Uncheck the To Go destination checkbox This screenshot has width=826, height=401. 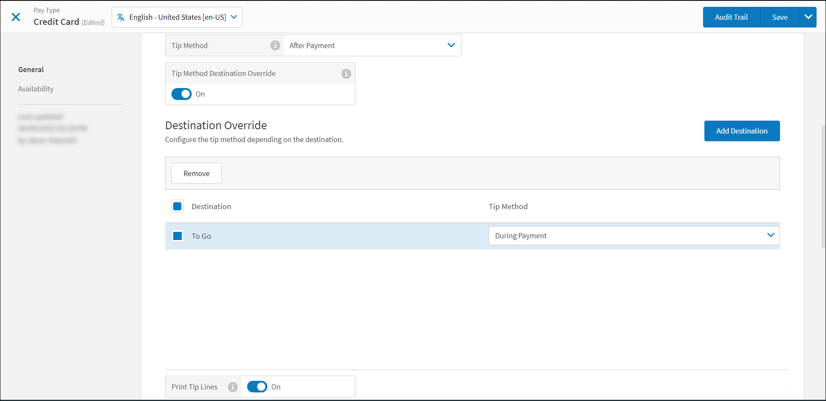(x=177, y=236)
